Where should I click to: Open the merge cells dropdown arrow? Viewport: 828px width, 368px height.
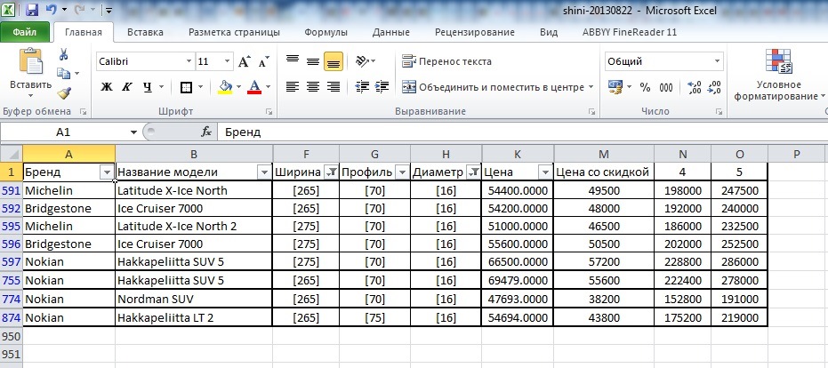[591, 87]
